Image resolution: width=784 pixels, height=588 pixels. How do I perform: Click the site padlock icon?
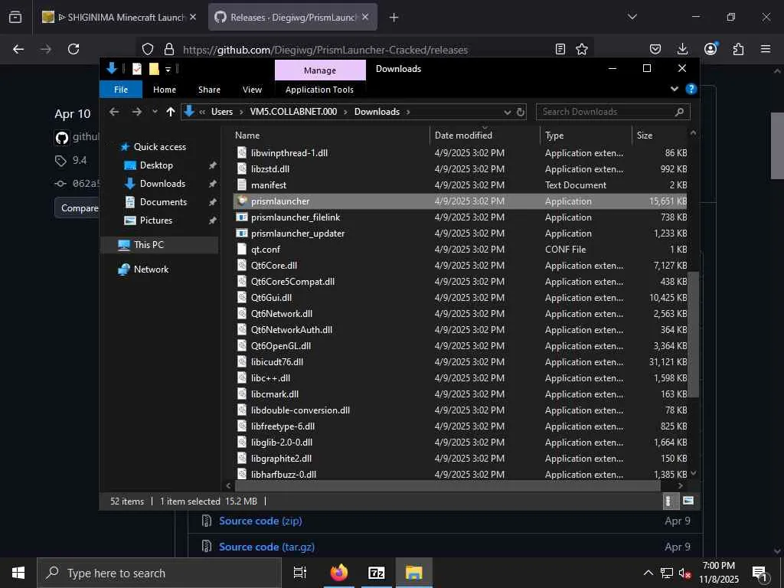[169, 49]
